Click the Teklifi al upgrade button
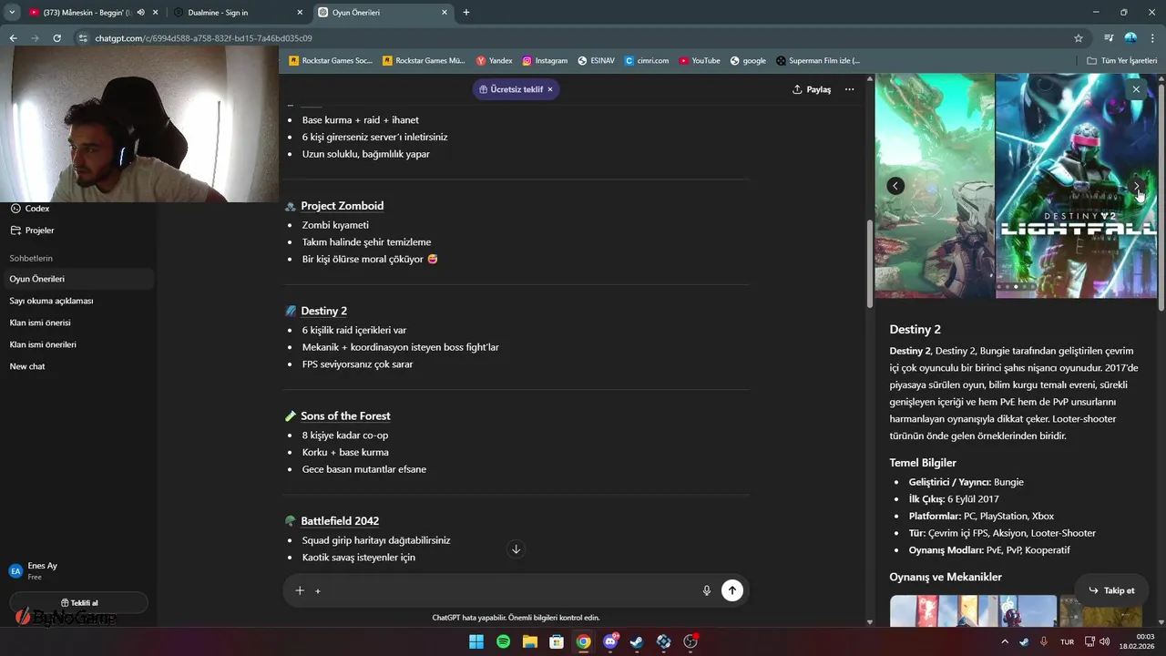 tap(78, 603)
